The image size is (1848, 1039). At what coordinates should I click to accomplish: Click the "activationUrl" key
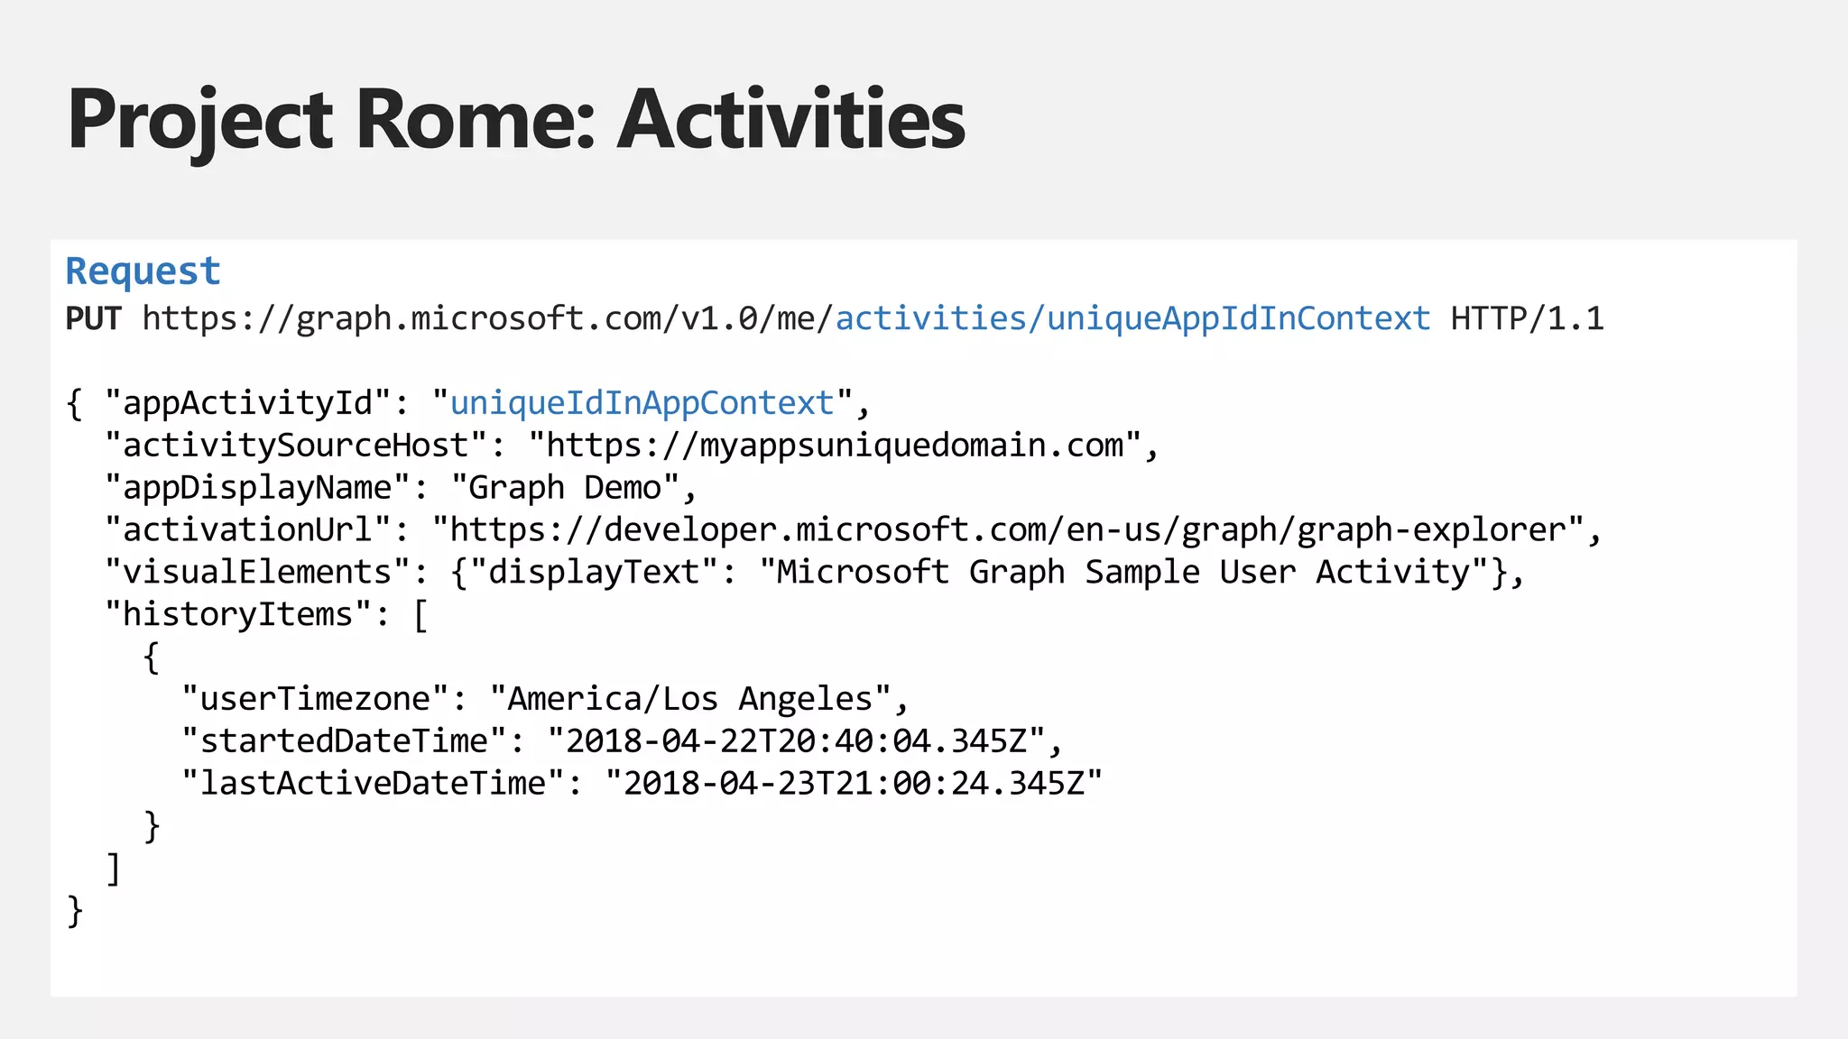[x=248, y=530]
